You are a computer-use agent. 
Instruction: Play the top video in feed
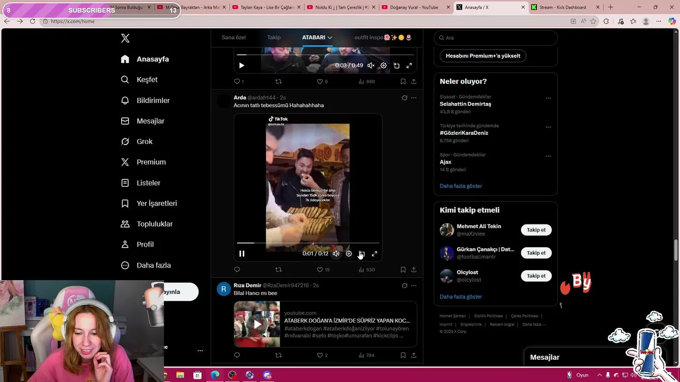[x=242, y=65]
